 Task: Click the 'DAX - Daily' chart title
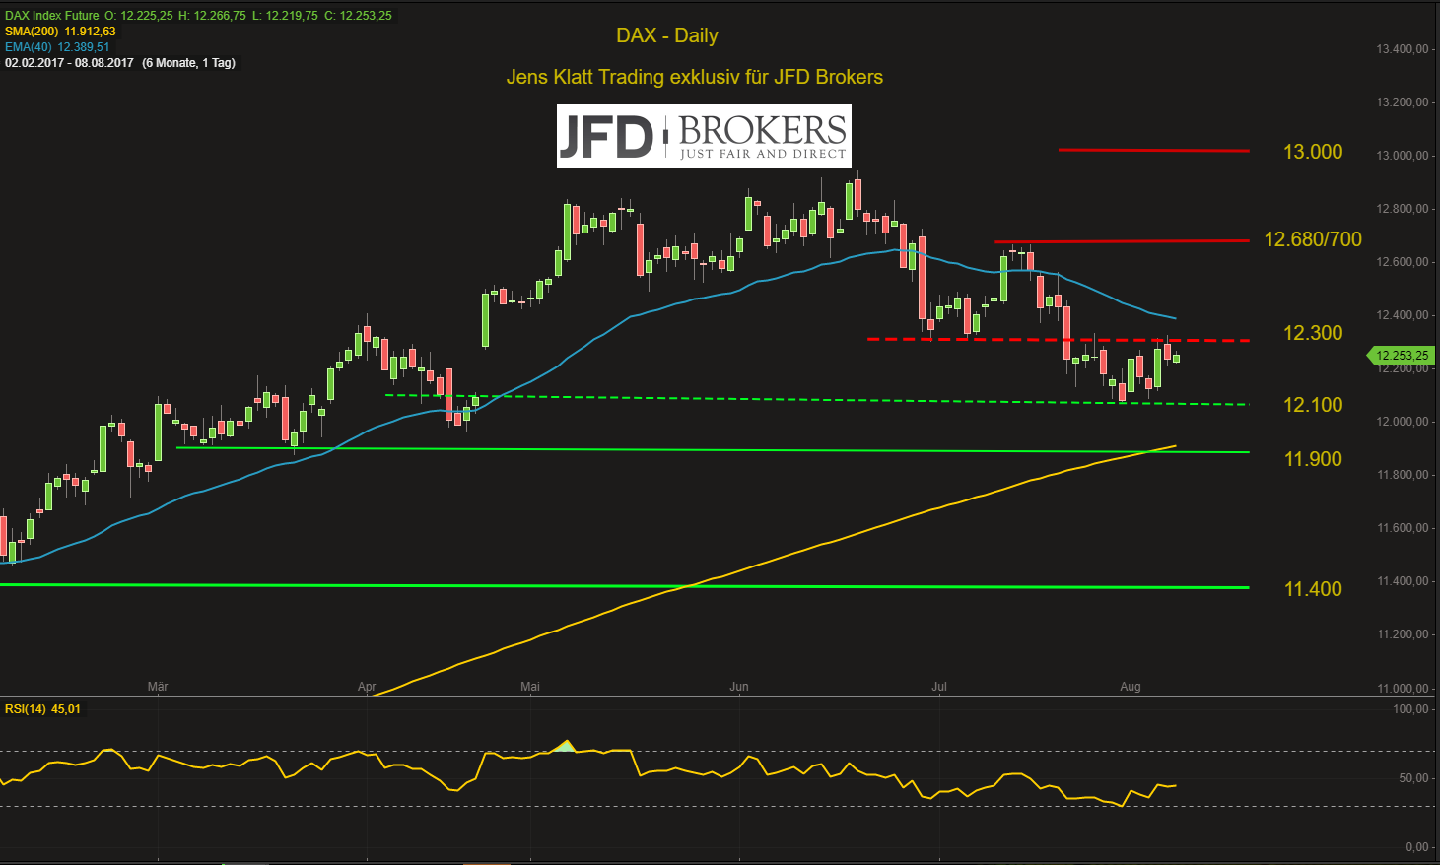click(667, 35)
